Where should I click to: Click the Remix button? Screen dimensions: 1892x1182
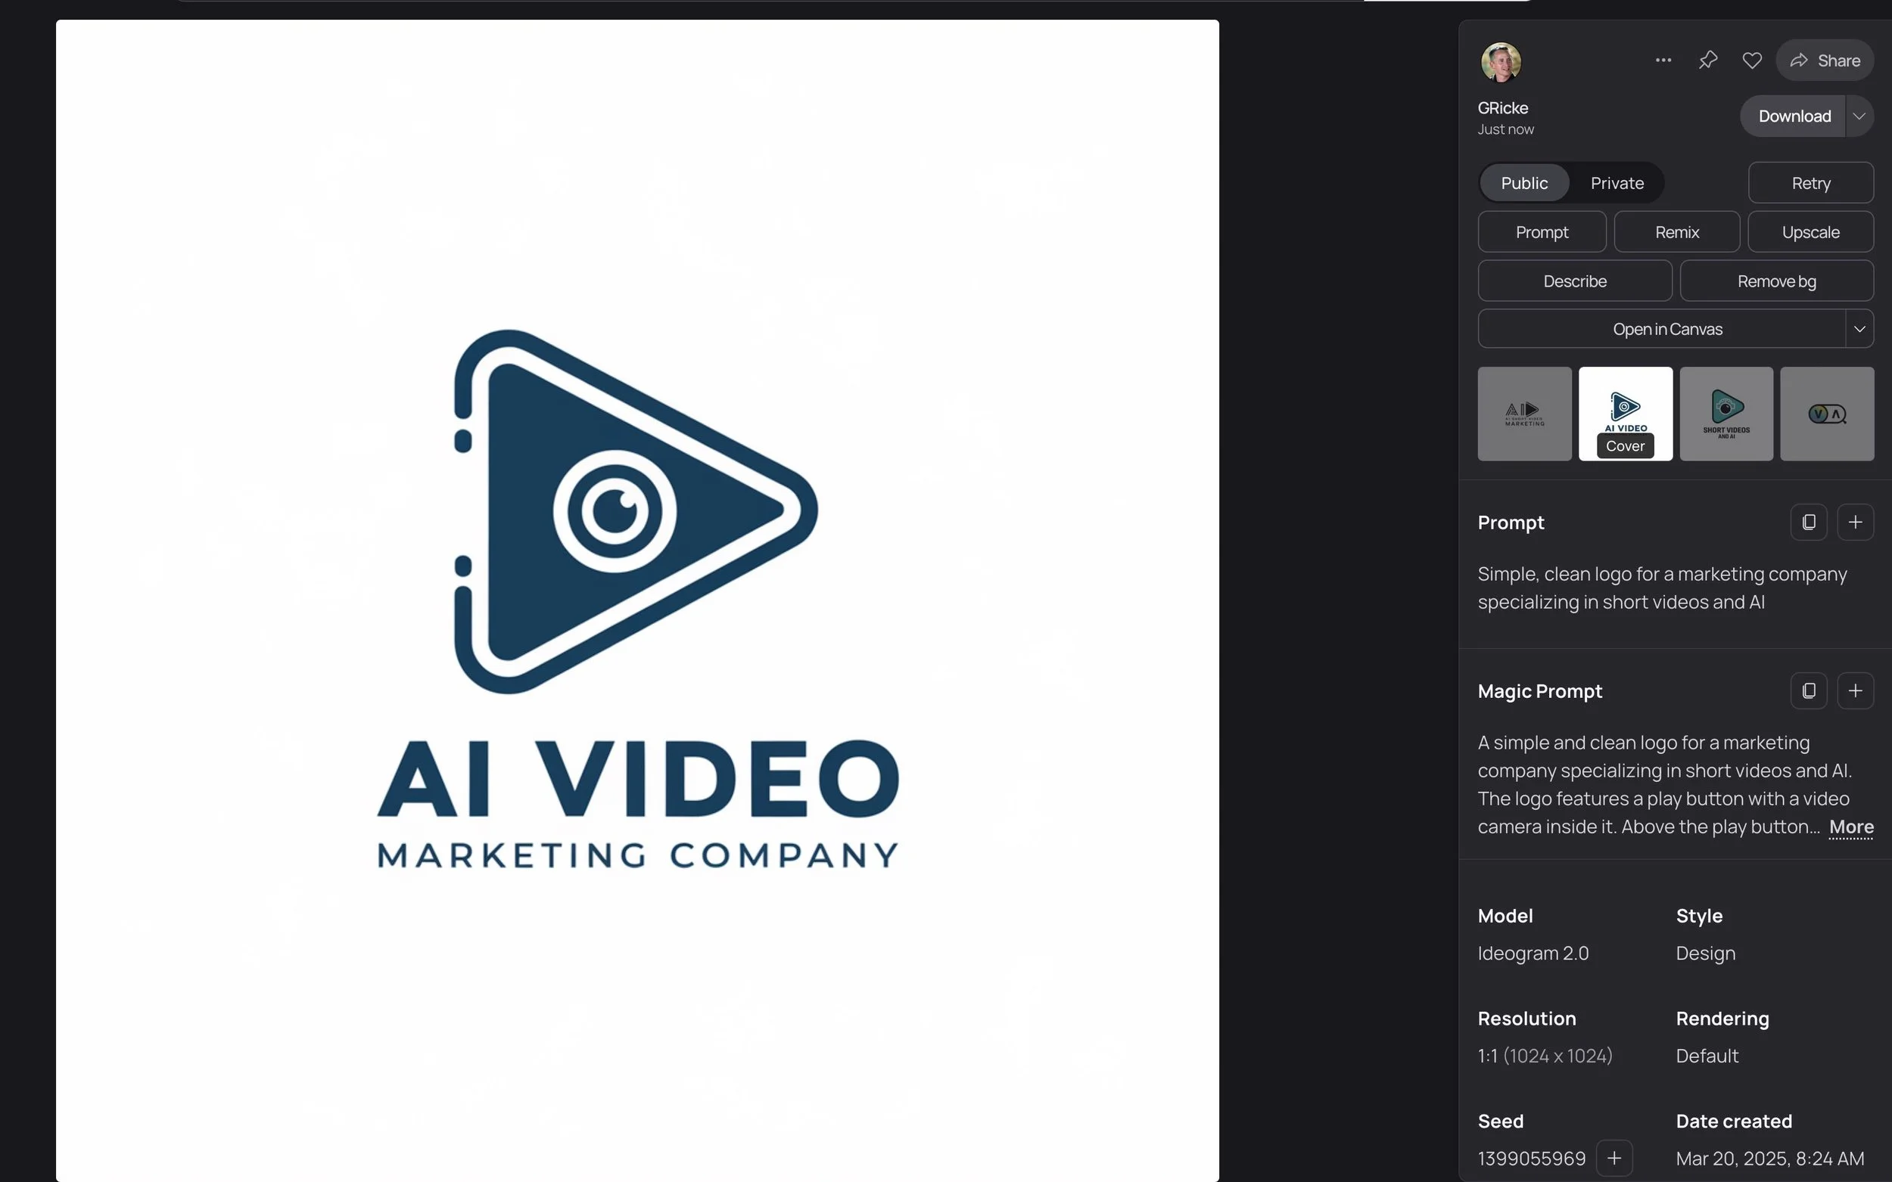(x=1677, y=232)
